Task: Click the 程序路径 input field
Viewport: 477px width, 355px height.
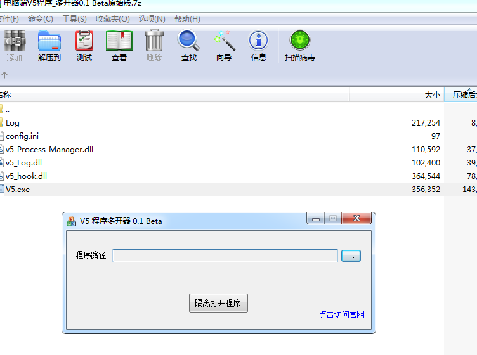Action: click(225, 255)
